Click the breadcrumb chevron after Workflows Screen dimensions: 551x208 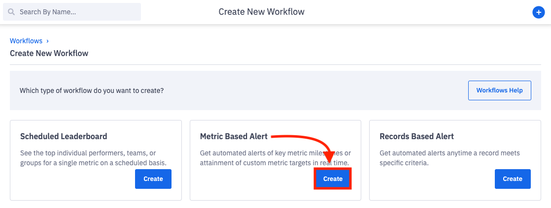point(47,41)
